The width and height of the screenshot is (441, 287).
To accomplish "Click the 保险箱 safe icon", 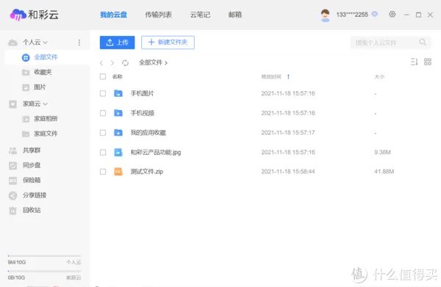I will 12,181.
